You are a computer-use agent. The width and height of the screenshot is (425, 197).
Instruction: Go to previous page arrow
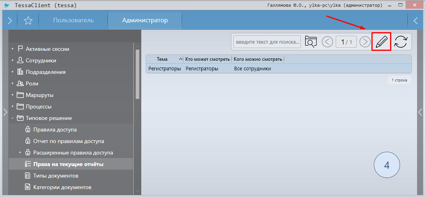327,42
